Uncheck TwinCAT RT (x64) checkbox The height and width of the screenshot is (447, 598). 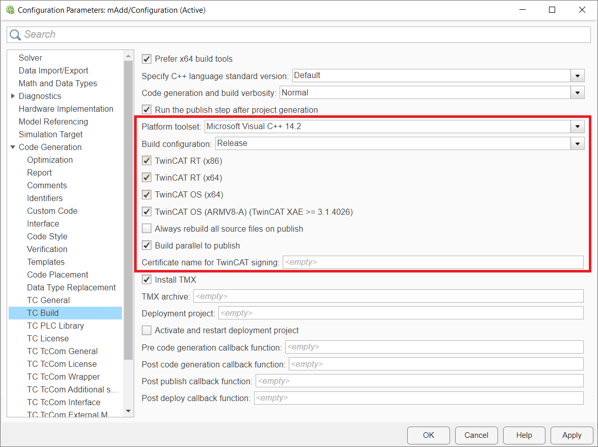(146, 178)
